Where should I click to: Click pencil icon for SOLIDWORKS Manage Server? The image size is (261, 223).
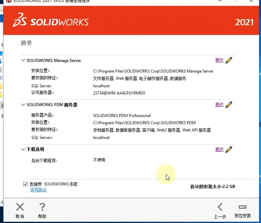(229, 60)
